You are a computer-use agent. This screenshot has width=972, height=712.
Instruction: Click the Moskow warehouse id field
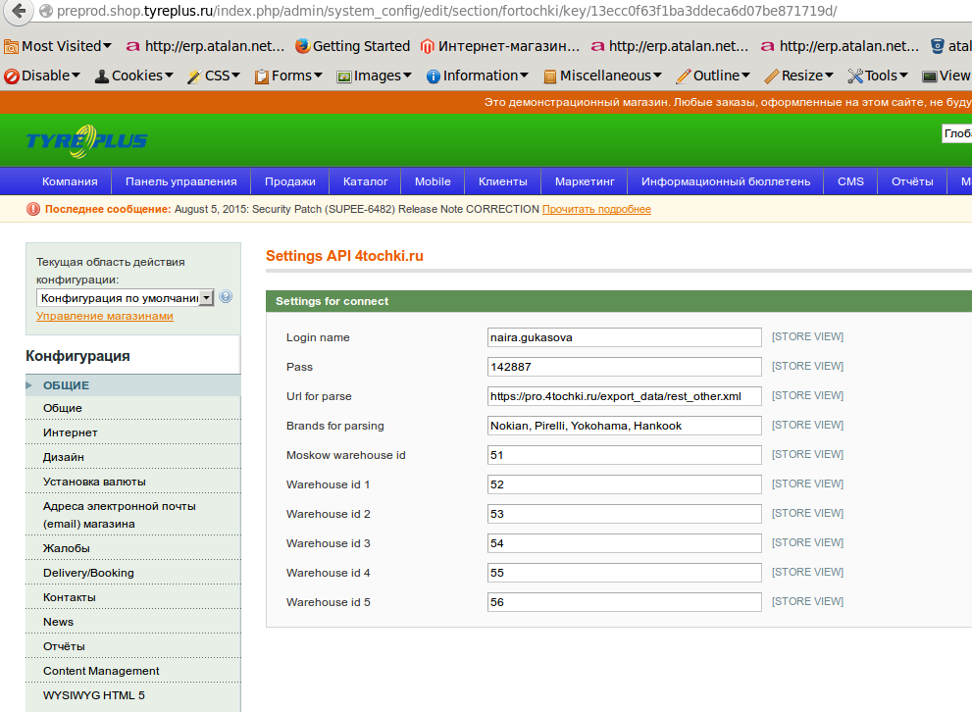(x=624, y=455)
